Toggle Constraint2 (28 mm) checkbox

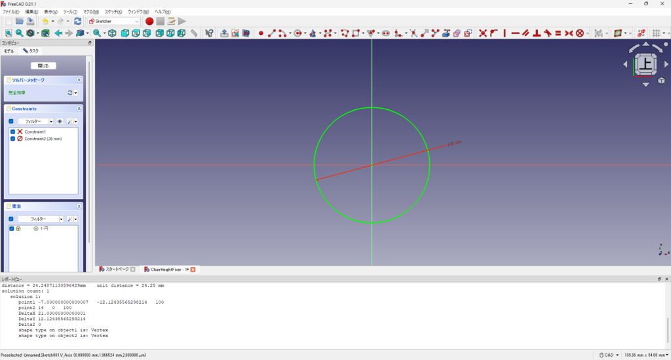(13, 139)
